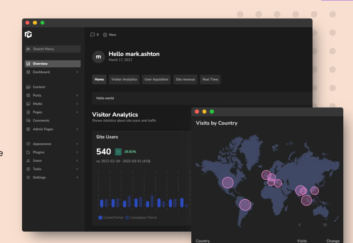Switch to the Real Time tab

(210, 79)
